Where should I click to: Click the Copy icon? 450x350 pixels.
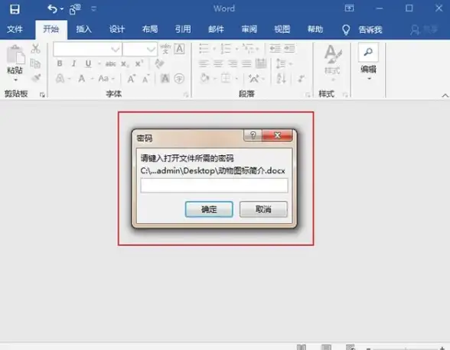pos(35,63)
